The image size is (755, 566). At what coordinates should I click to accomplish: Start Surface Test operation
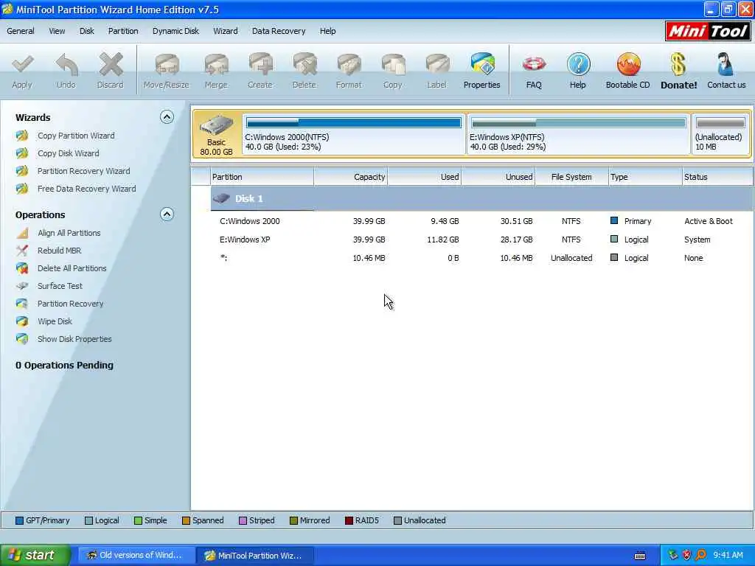(60, 286)
